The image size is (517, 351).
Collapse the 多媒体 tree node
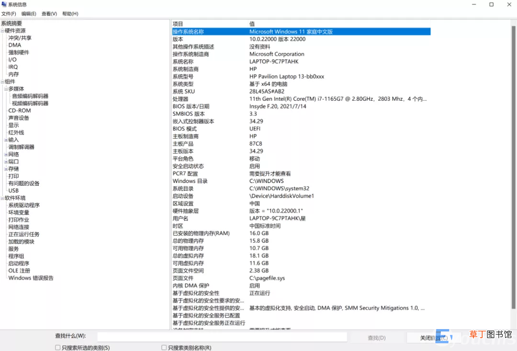(x=6, y=89)
